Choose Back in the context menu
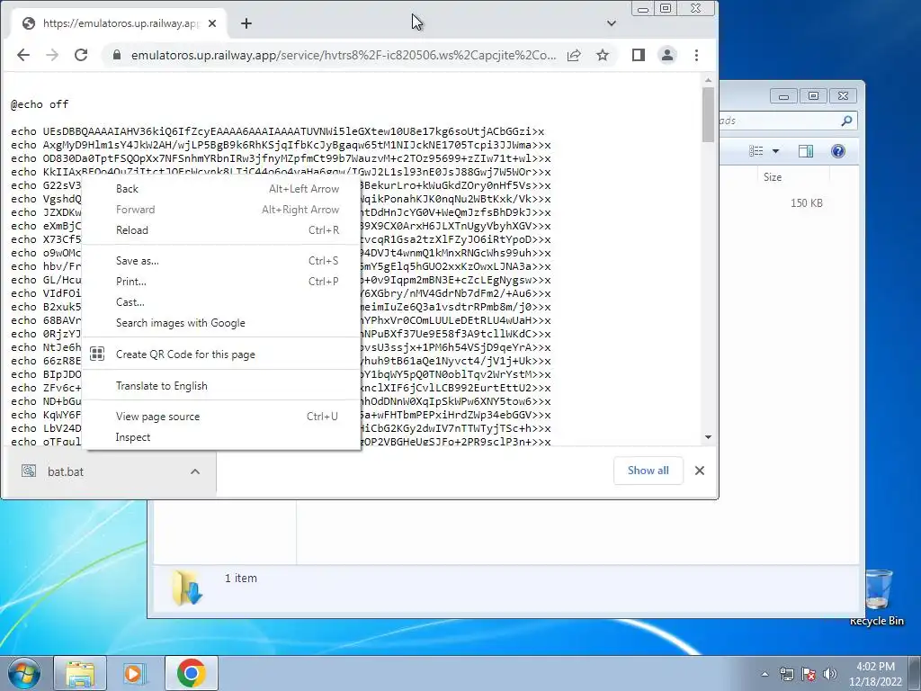This screenshot has width=921, height=691. (x=222, y=189)
